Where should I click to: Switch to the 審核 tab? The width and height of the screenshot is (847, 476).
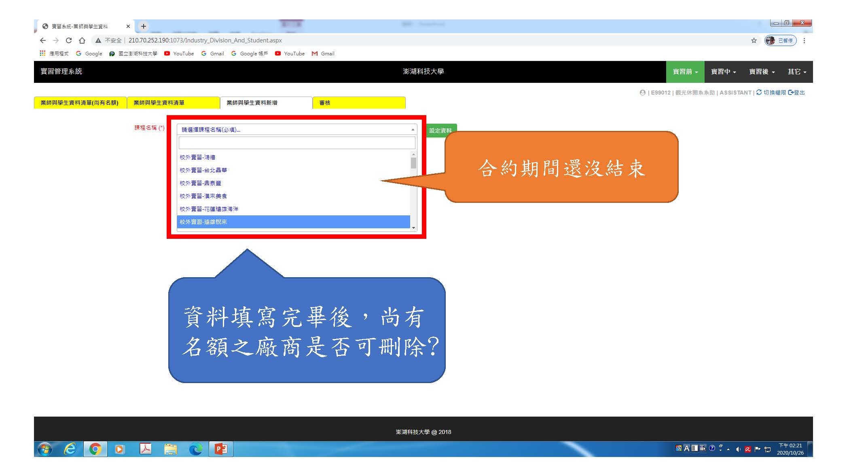(359, 103)
